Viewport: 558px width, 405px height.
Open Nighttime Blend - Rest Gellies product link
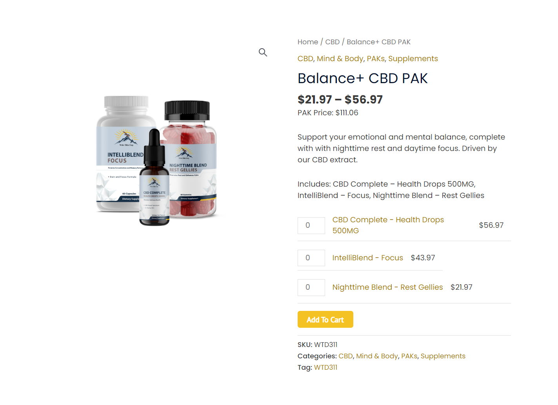[x=387, y=287]
